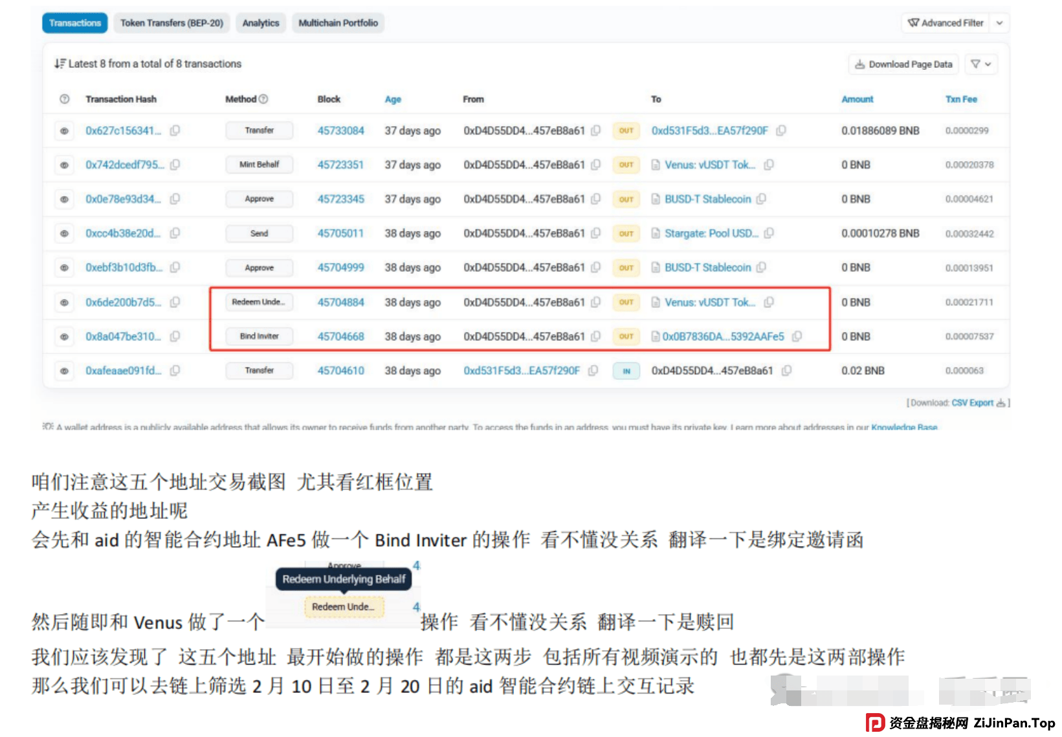This screenshot has height=737, width=1062.
Task: Click the document icon next to BUSD-T Stablecoin
Action: 654,199
